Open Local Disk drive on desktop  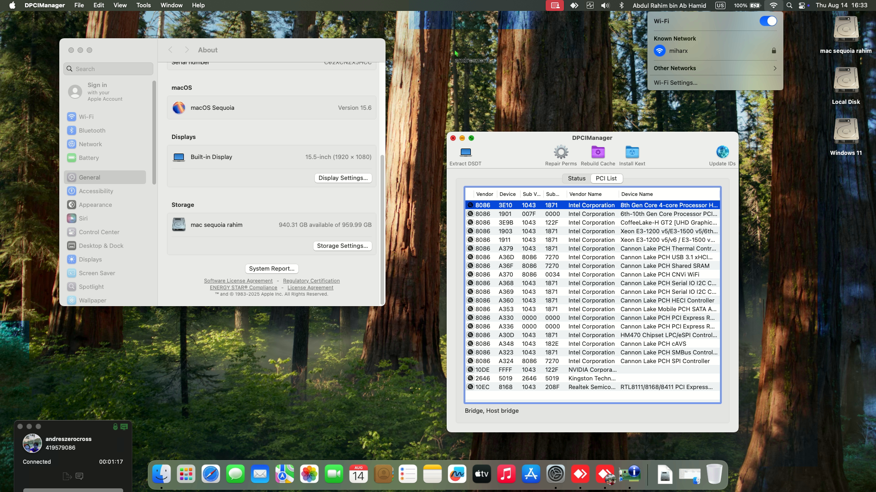(x=846, y=86)
